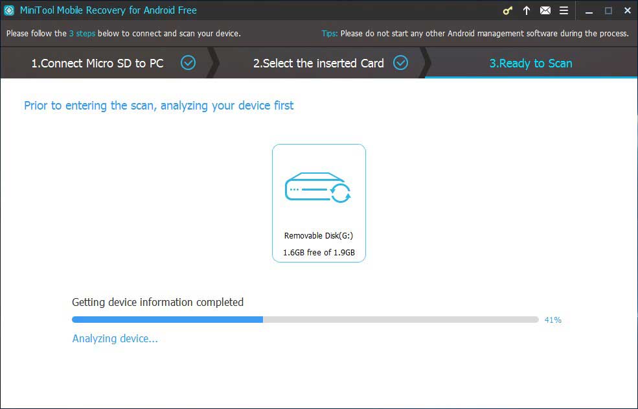This screenshot has width=638, height=409.
Task: Click the window title text
Action: (108, 10)
